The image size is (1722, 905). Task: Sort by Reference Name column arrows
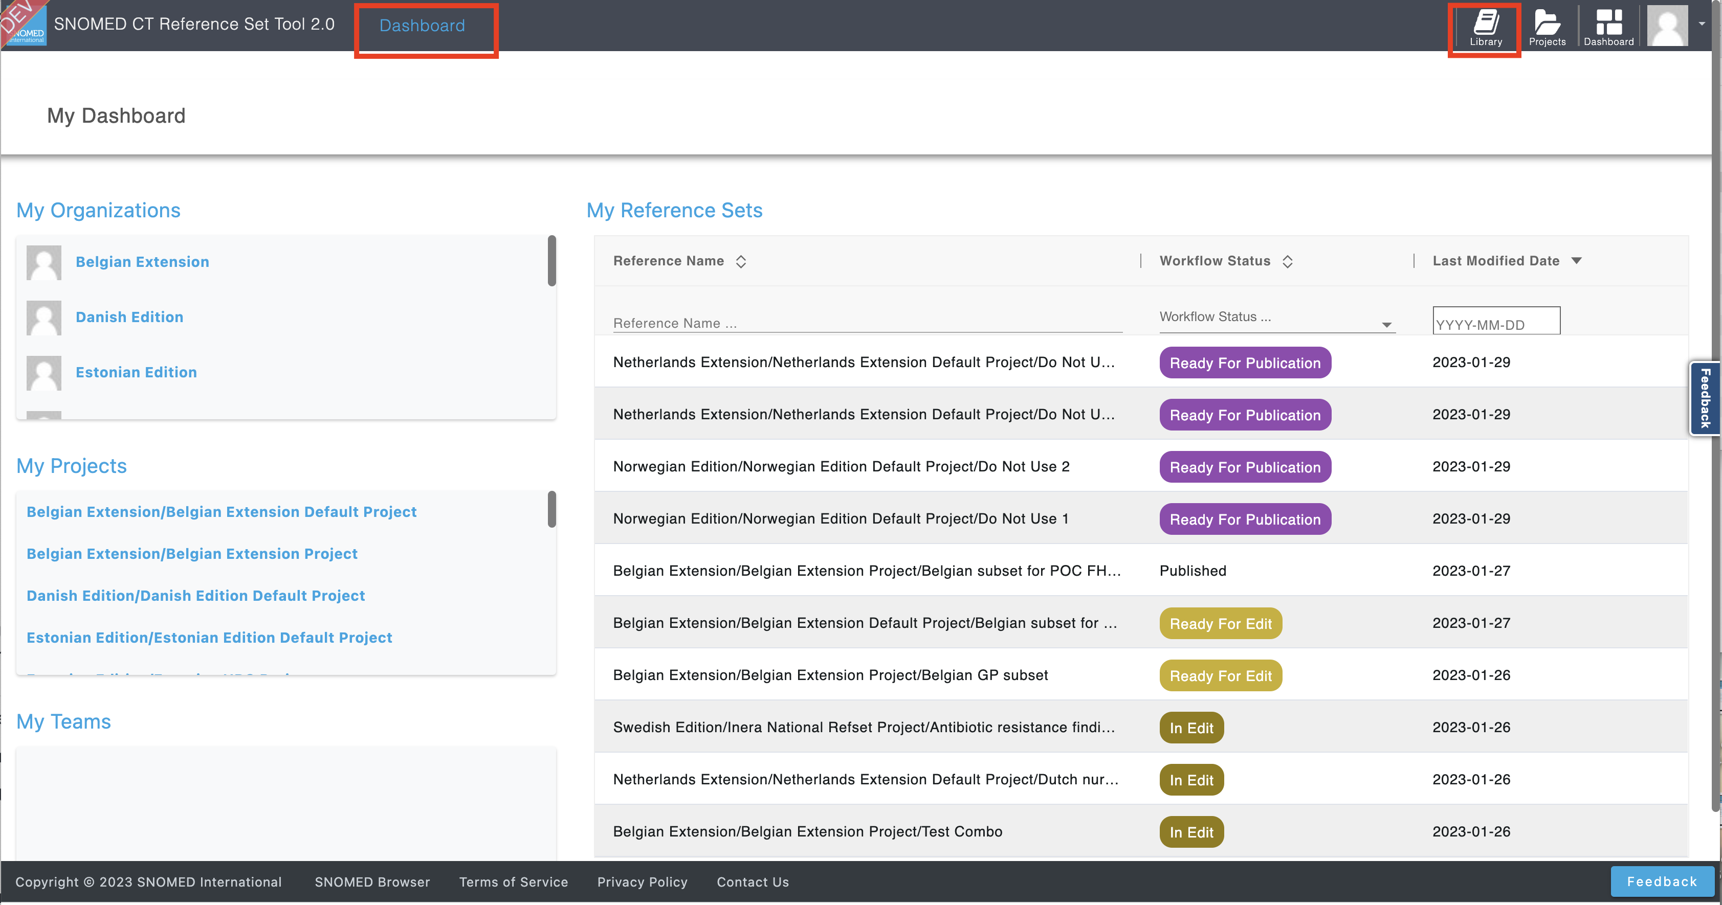point(741,261)
